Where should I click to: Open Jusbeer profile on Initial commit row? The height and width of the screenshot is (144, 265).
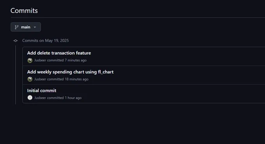40,98
